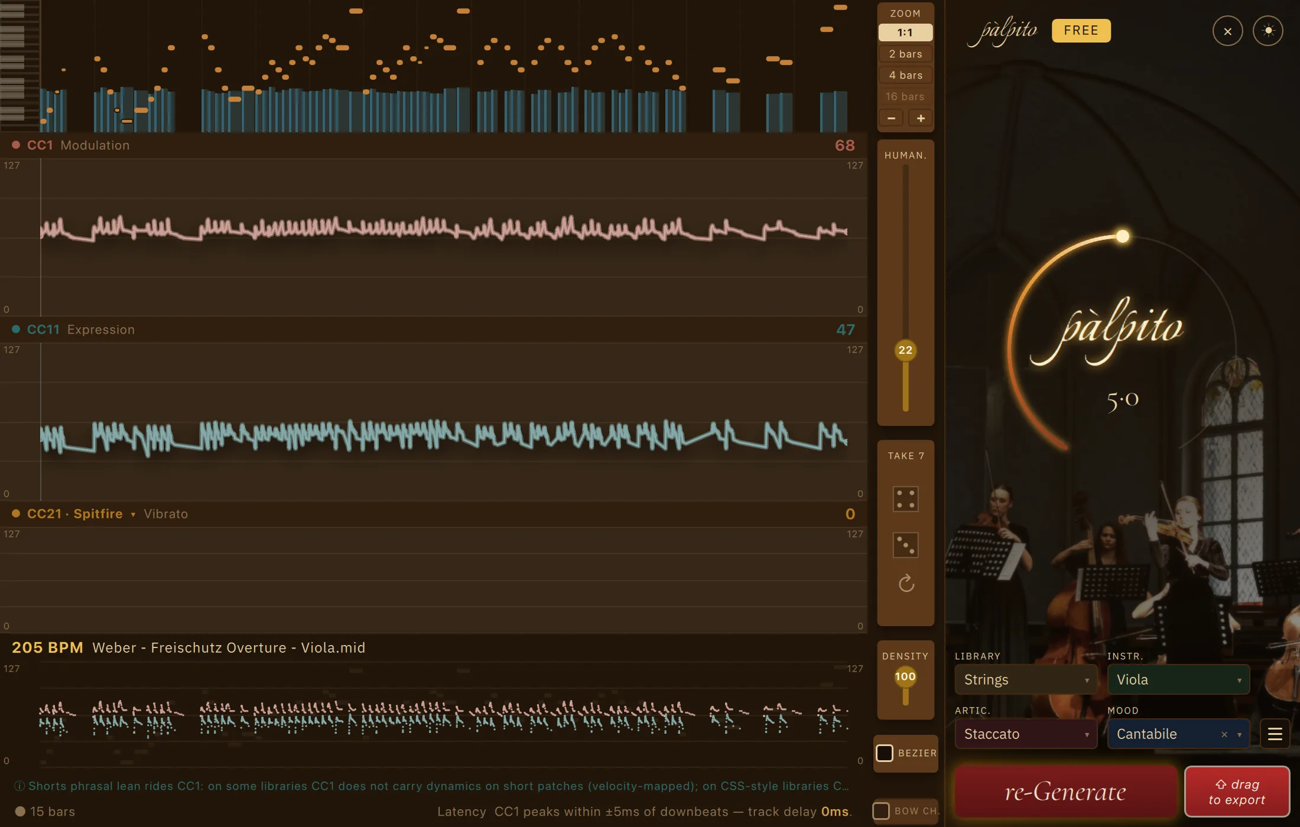The width and height of the screenshot is (1300, 827).
Task: Open the CC21 Spitfire preset dropdown arrow
Action: point(133,515)
